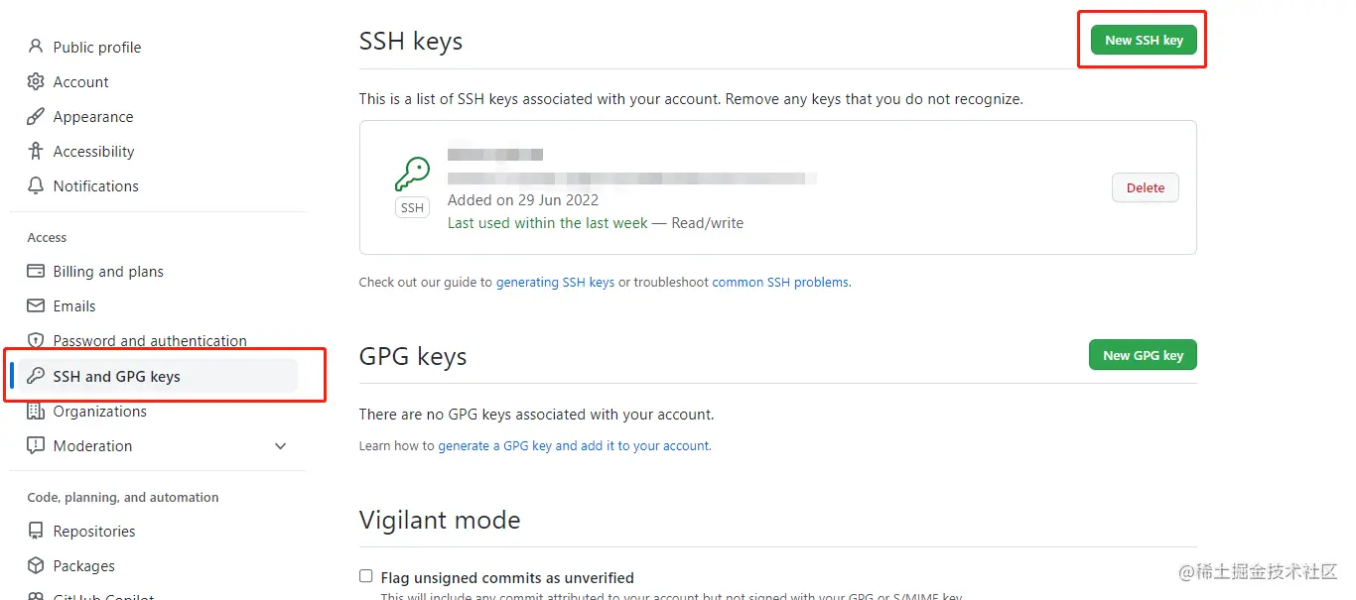This screenshot has height=600, width=1356.
Task: Click the Emails envelope icon
Action: 36,305
